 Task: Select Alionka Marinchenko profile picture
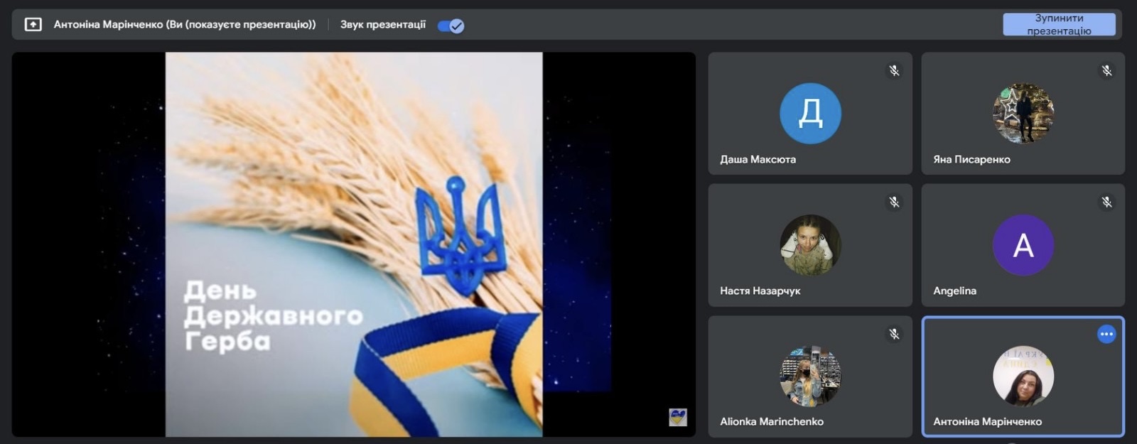coord(810,377)
